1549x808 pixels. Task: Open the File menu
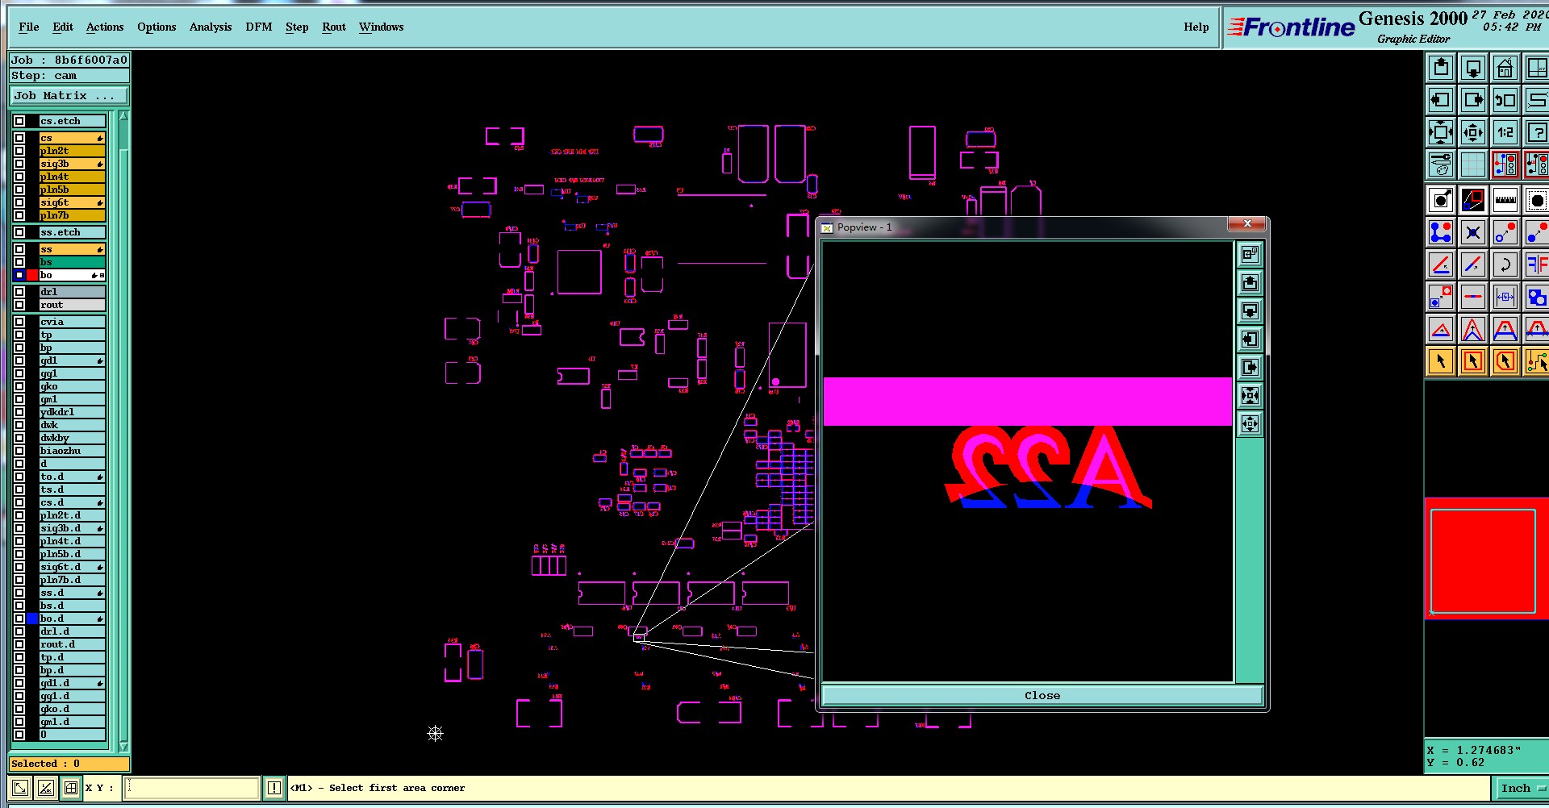(29, 27)
